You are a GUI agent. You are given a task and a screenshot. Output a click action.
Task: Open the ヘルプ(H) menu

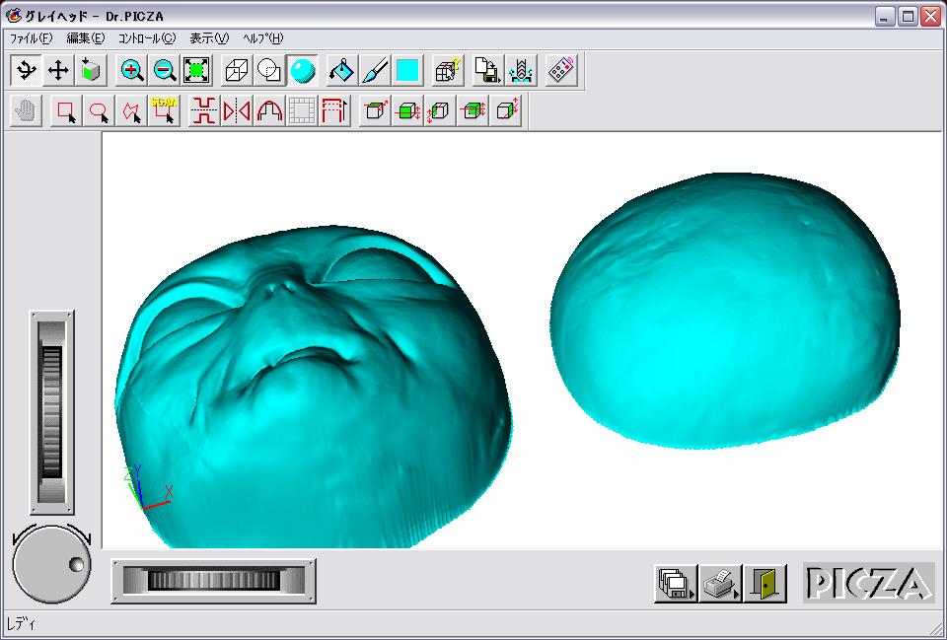(x=262, y=38)
